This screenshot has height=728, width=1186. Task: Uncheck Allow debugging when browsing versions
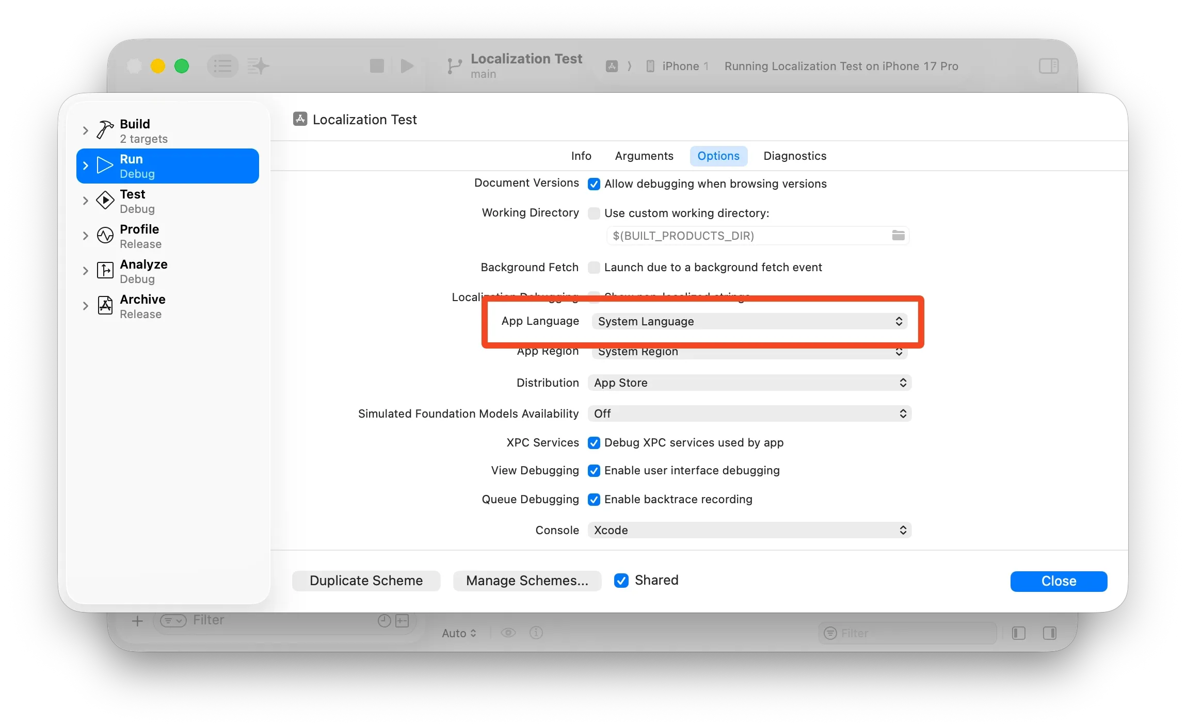tap(594, 184)
